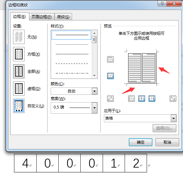The image size is (183, 173).
Task: Select the dotted line style
Action: (x=72, y=44)
